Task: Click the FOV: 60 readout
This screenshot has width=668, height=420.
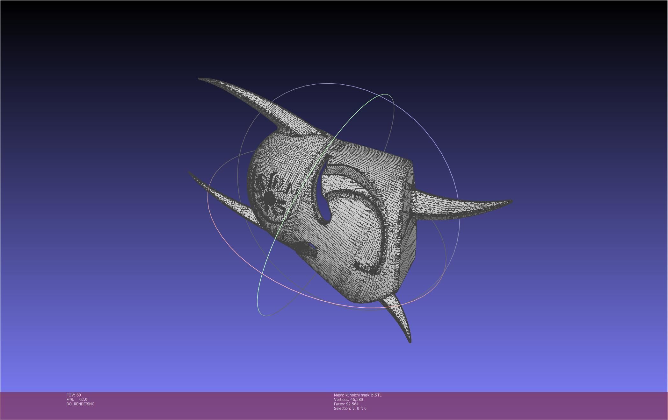Action: click(x=74, y=395)
